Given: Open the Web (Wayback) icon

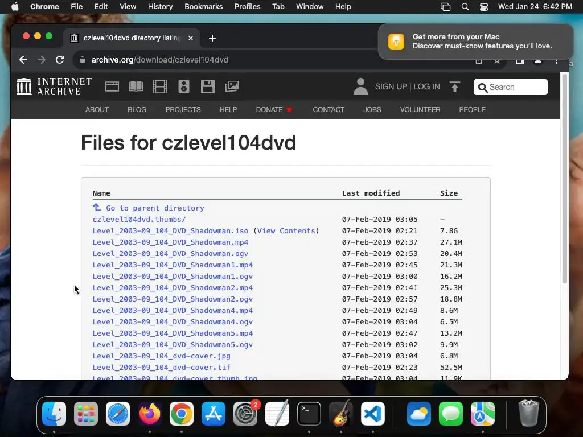Looking at the screenshot, I should tap(112, 86).
